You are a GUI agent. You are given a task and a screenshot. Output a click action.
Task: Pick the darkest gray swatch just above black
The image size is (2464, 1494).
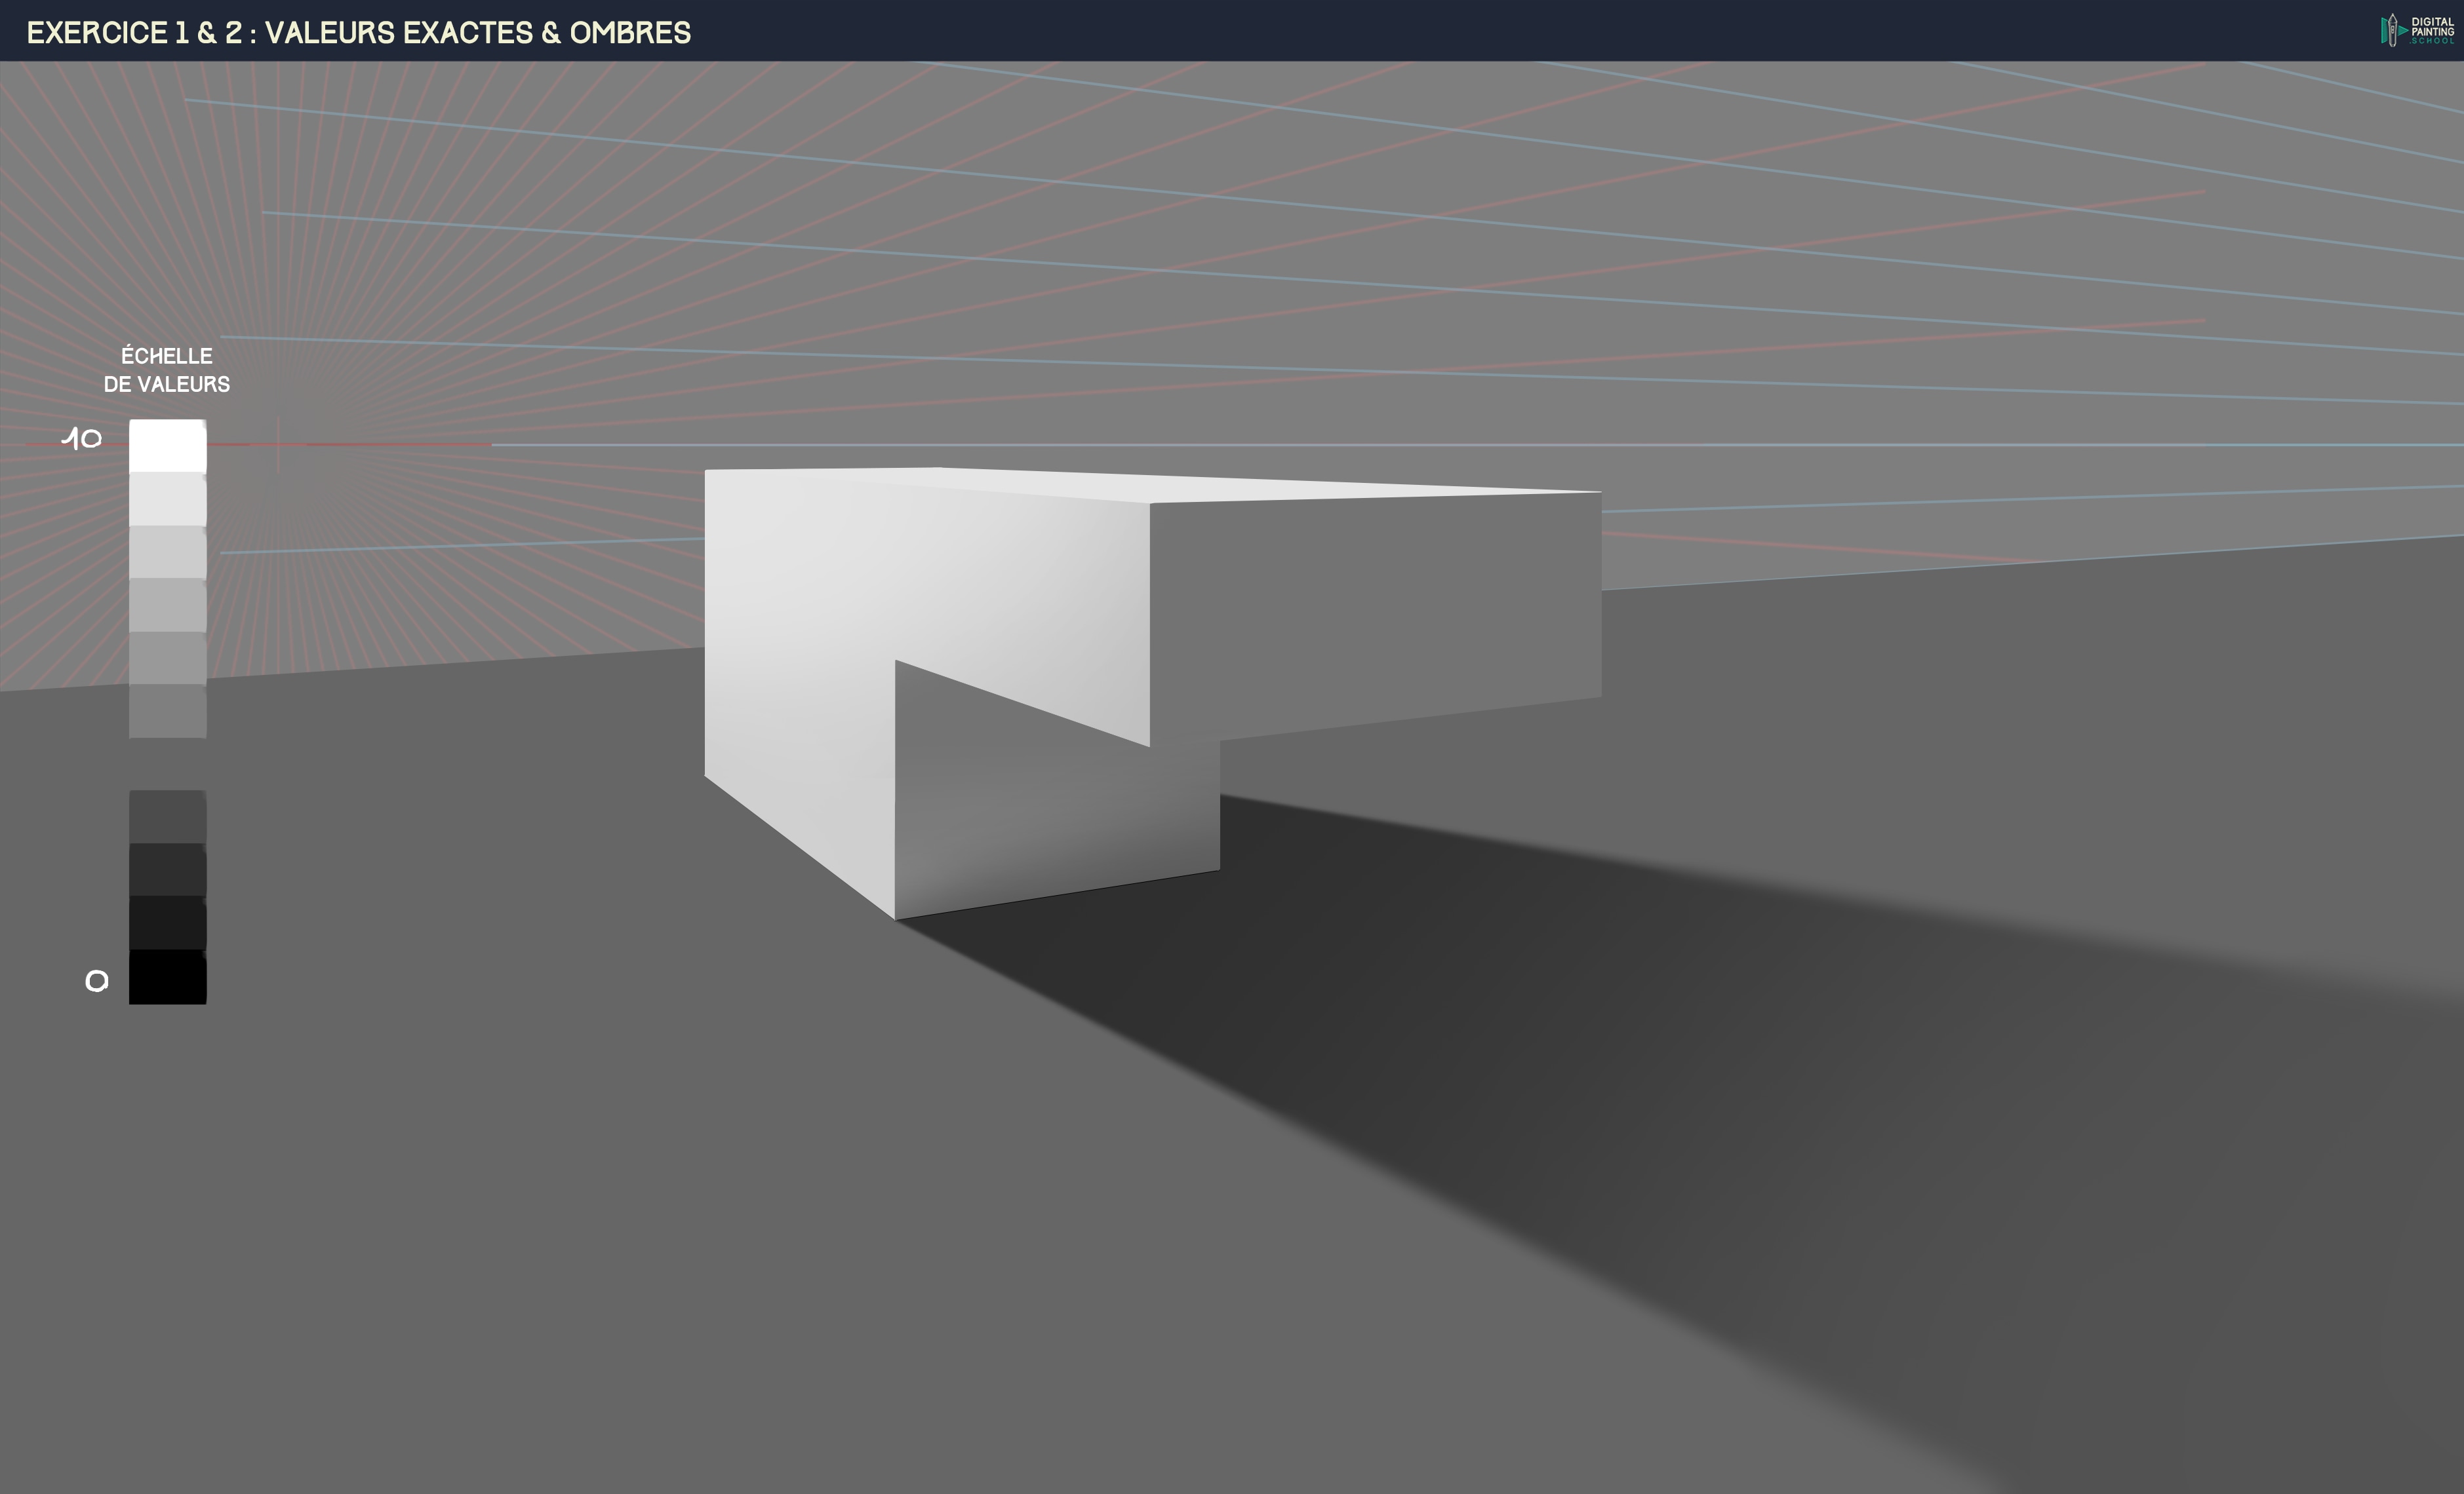(x=167, y=923)
